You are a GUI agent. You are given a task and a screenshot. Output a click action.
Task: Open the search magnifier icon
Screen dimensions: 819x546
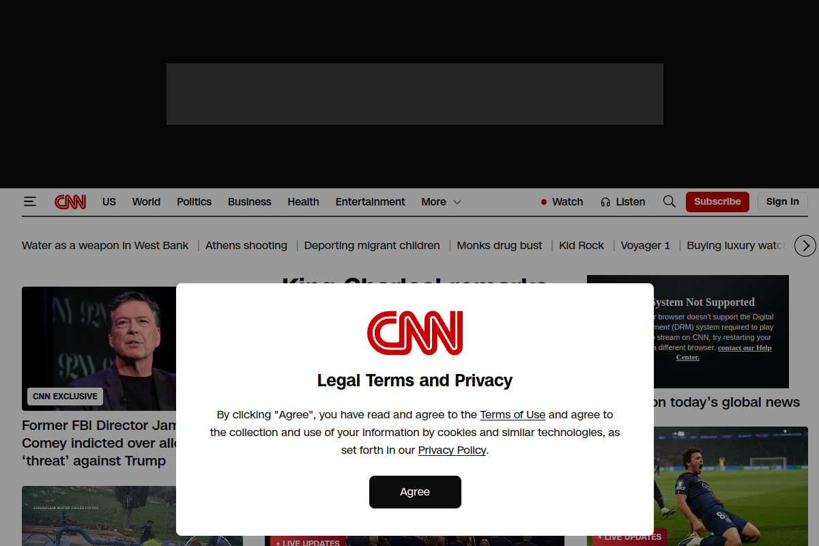(x=670, y=201)
